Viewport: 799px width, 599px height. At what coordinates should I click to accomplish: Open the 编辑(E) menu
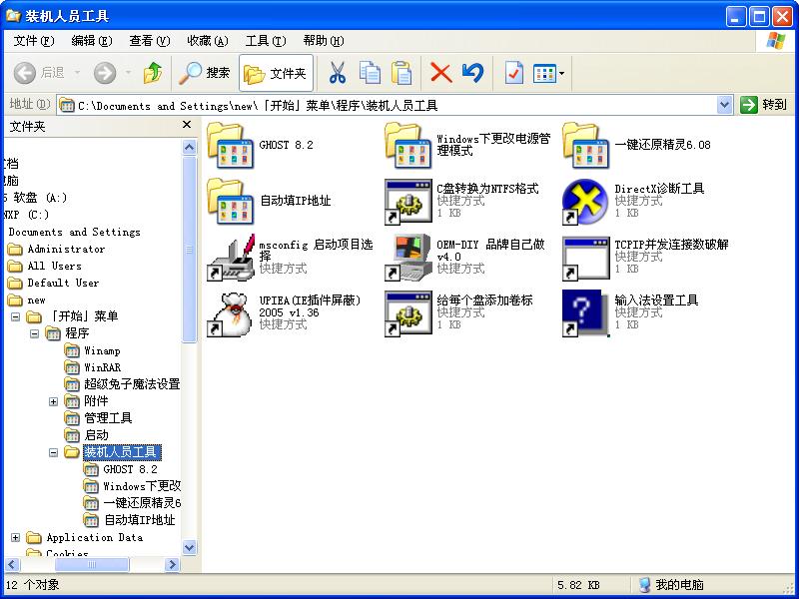(x=92, y=41)
